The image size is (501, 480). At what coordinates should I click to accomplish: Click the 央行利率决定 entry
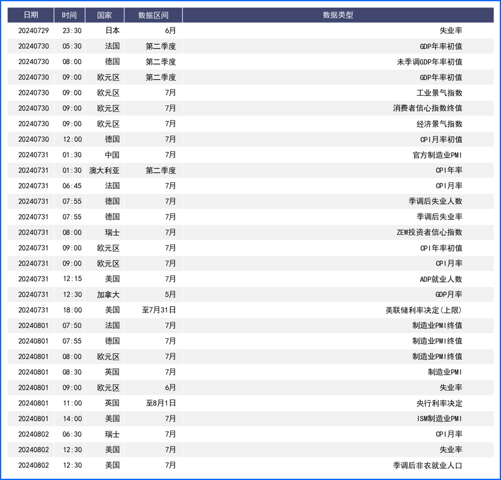(x=439, y=403)
